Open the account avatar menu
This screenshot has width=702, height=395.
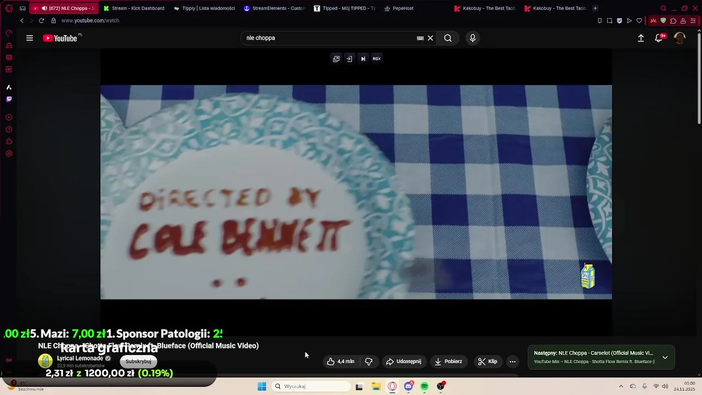pos(680,38)
